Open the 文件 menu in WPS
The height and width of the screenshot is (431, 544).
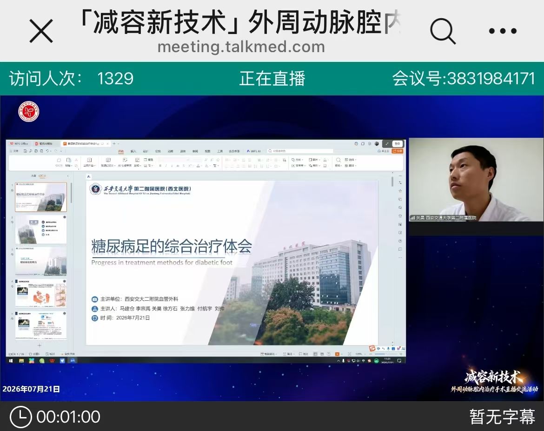point(14,151)
